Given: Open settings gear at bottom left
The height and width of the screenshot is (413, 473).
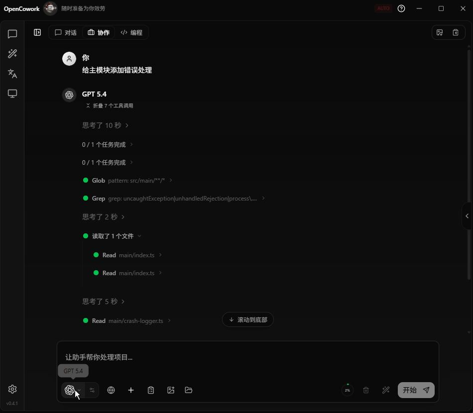Looking at the screenshot, I should click(12, 389).
